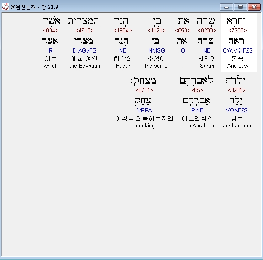This screenshot has width=263, height=260.
Task: Select Strong's number <3205>
Action: [236, 90]
